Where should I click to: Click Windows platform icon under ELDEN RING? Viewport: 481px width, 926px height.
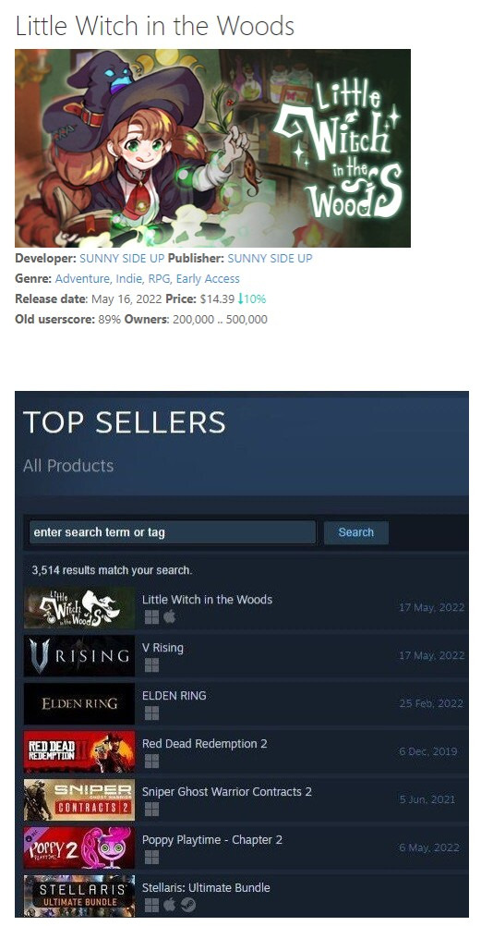tap(151, 713)
